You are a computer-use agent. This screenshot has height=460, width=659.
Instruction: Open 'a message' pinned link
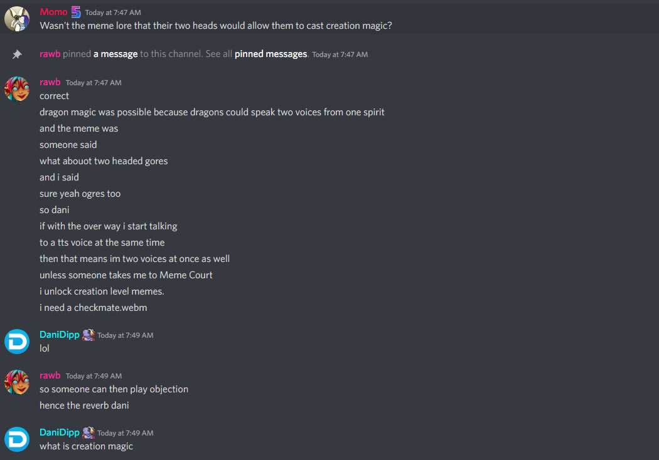(115, 54)
